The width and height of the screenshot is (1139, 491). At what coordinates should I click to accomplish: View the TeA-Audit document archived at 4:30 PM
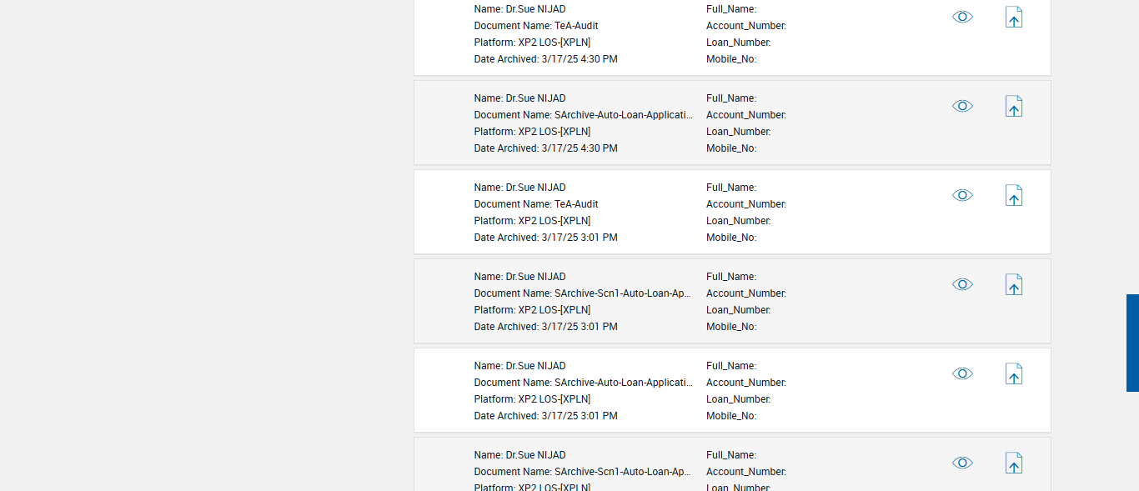[x=962, y=17]
